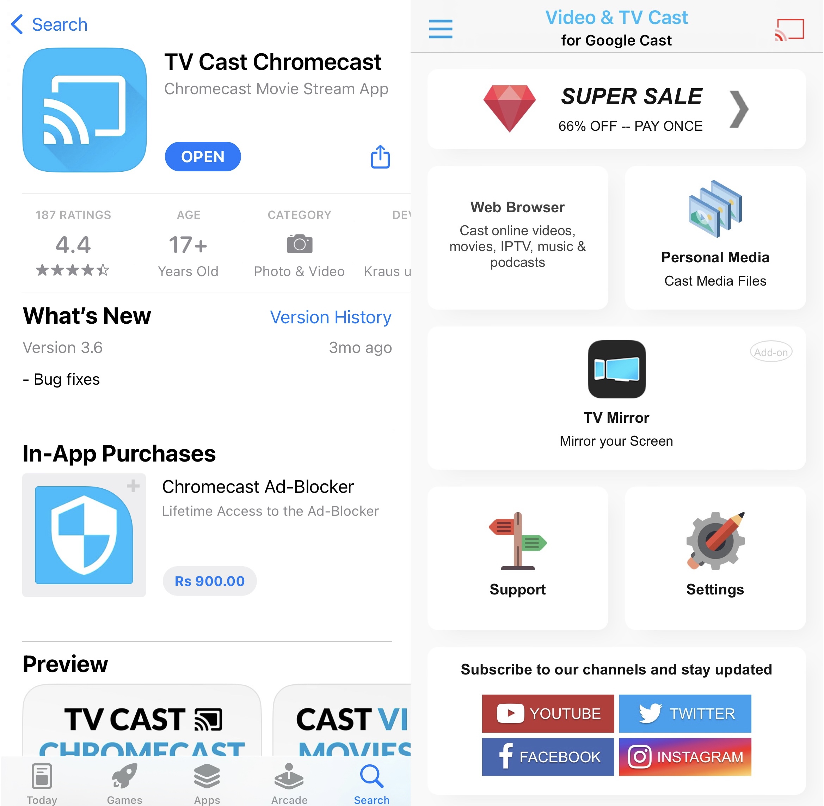The width and height of the screenshot is (824, 806).
Task: Tap the Today tab in App Store toolbar
Action: click(41, 781)
